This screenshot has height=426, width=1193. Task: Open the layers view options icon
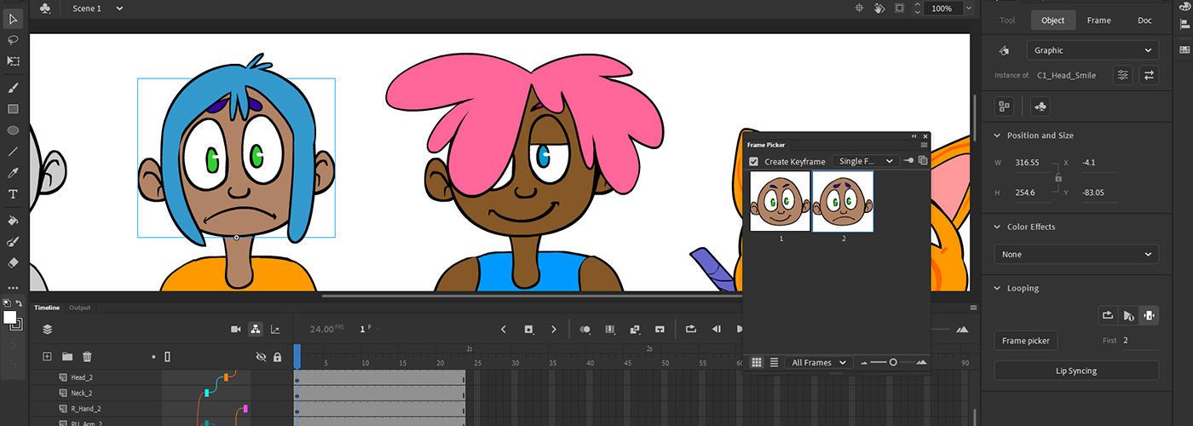coord(47,330)
